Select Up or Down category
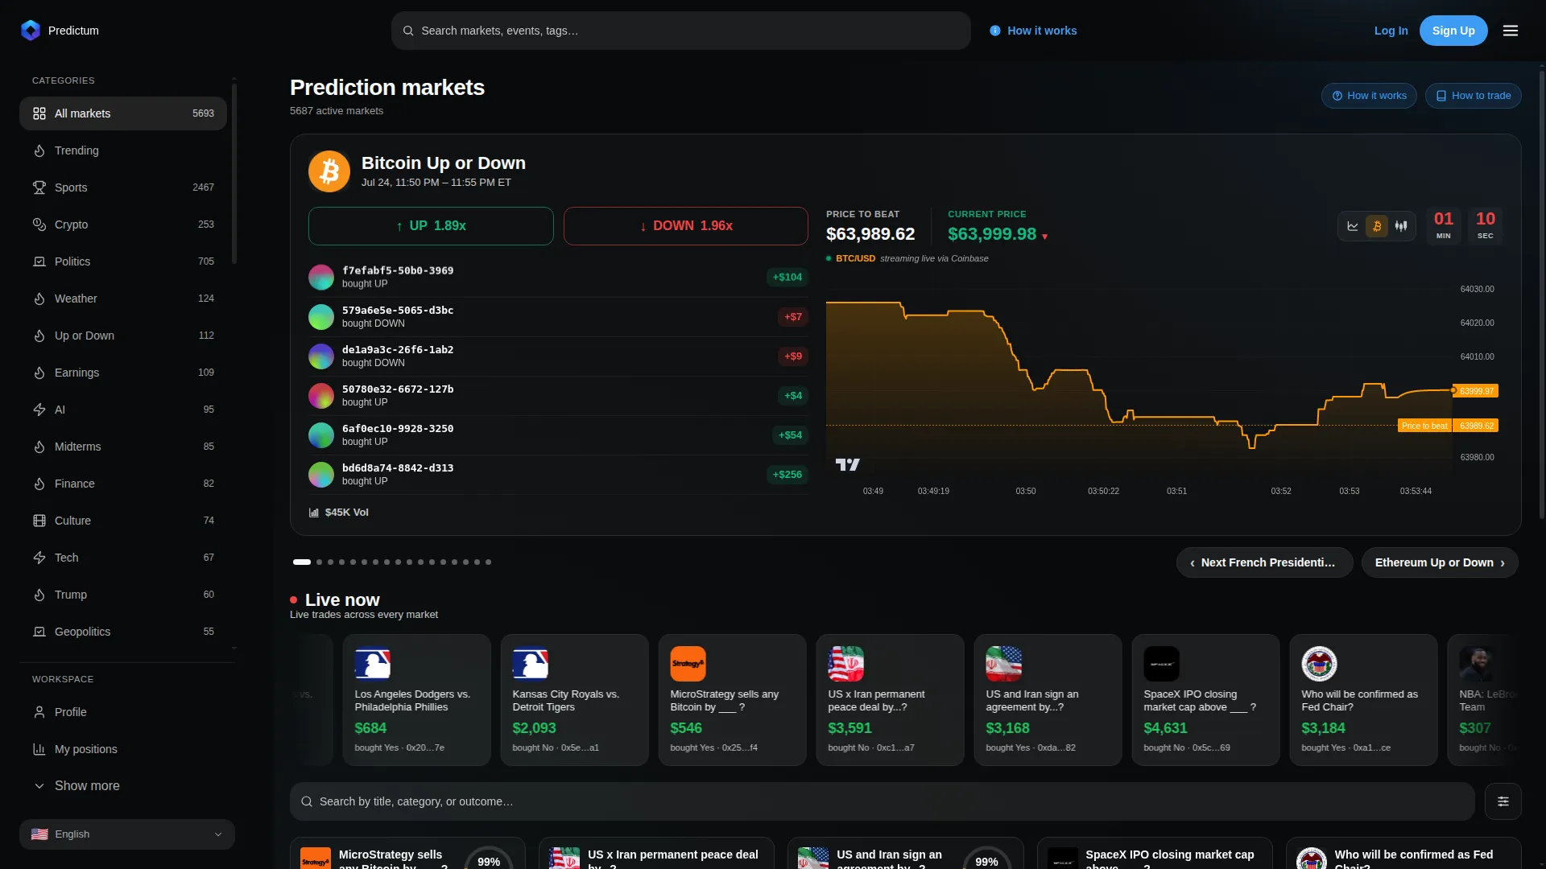This screenshot has height=869, width=1546. pos(123,336)
